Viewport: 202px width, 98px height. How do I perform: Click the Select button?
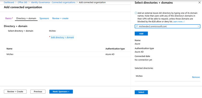[x=141, y=92]
